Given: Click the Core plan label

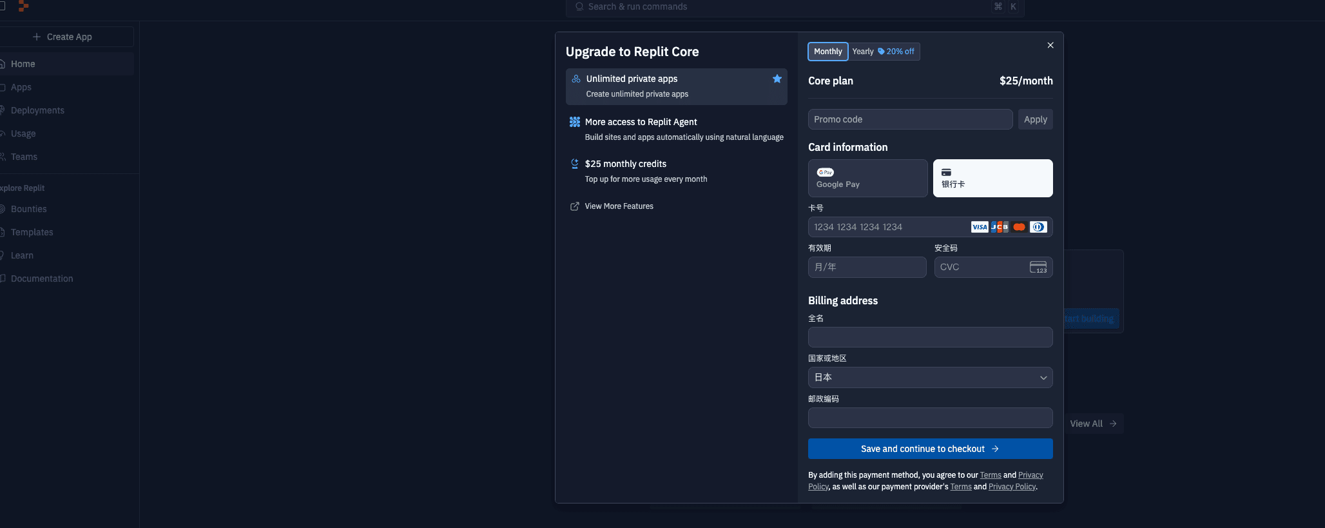Looking at the screenshot, I should pyautogui.click(x=831, y=81).
